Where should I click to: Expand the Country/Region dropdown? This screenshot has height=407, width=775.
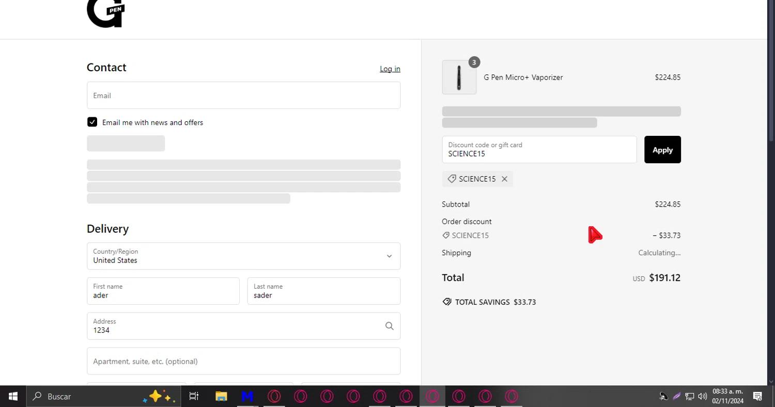coord(243,256)
